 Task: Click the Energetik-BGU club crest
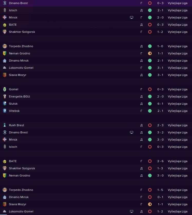click(5, 96)
